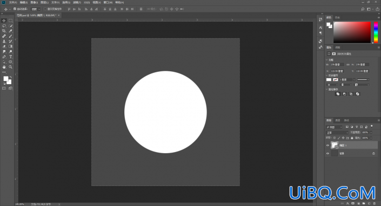Select the Eraser tool
The height and width of the screenshot is (206, 381).
(x=4, y=46)
